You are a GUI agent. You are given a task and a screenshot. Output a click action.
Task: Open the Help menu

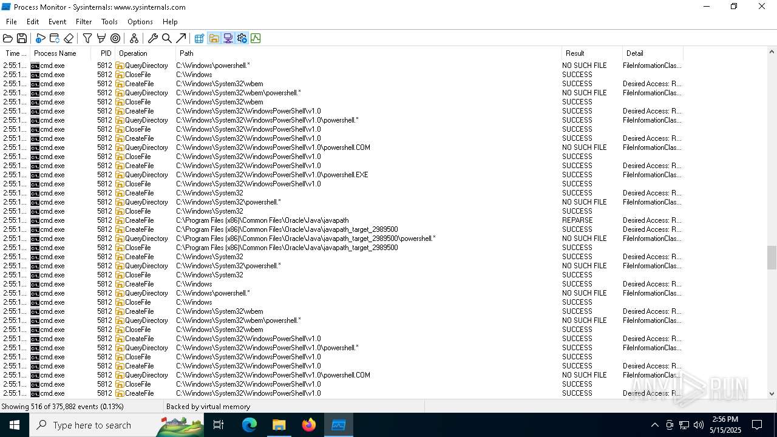pos(170,22)
